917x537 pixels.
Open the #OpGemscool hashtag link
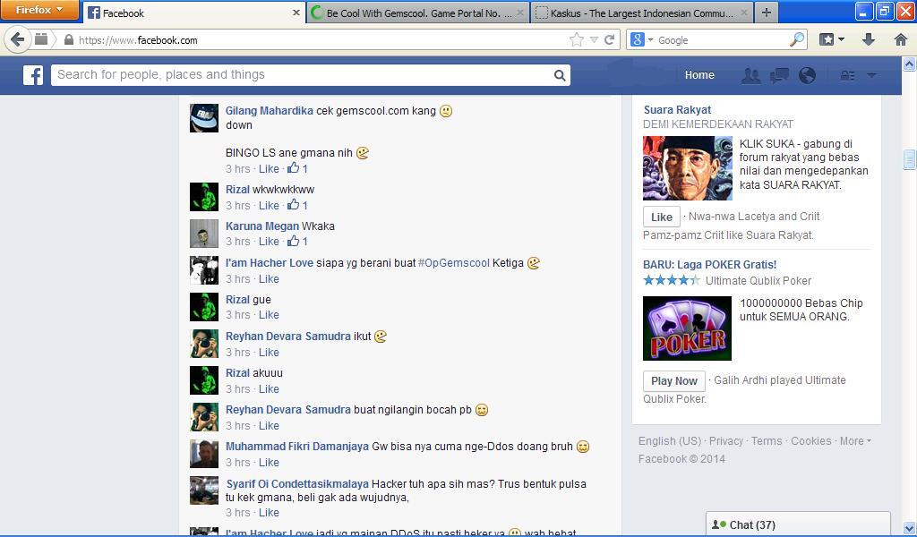click(454, 263)
